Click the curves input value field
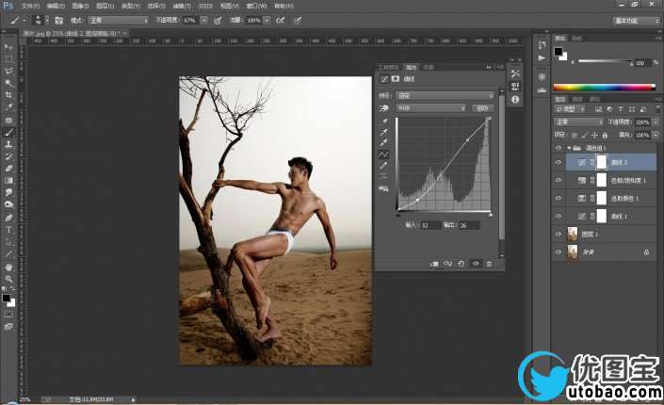The height and width of the screenshot is (405, 664). (433, 226)
